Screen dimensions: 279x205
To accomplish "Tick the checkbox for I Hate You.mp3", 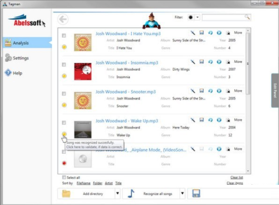I will pos(64,36).
